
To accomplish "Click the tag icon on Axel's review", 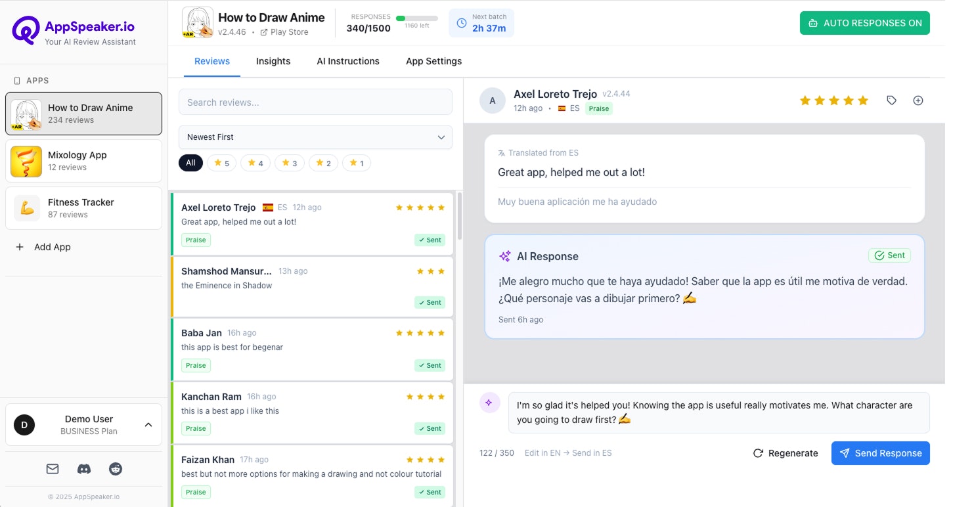I will coord(891,100).
